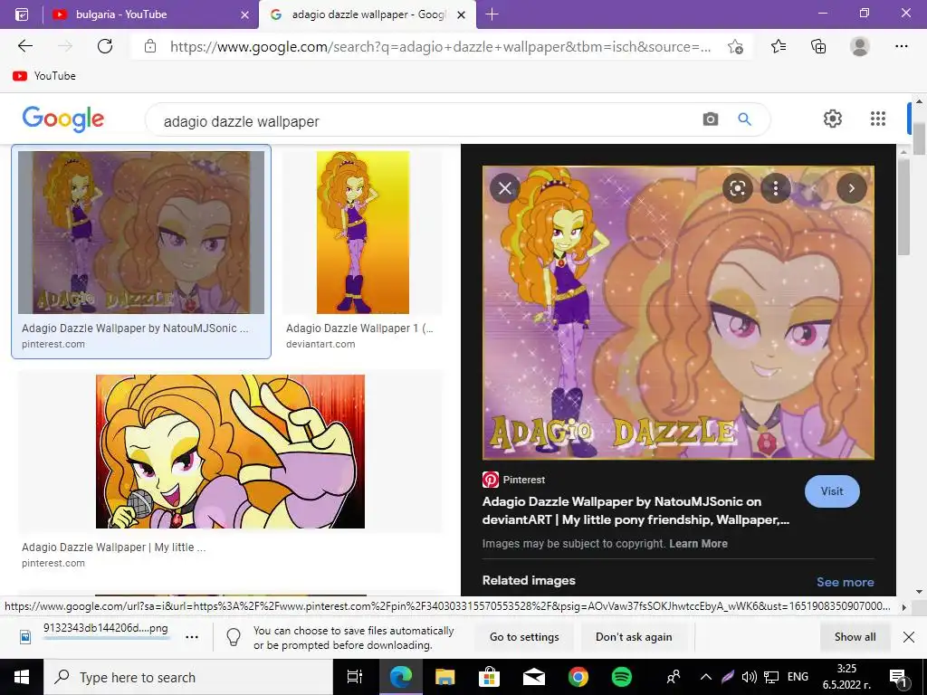Open the YouTube favorites bar bookmark
927x695 pixels.
(44, 76)
